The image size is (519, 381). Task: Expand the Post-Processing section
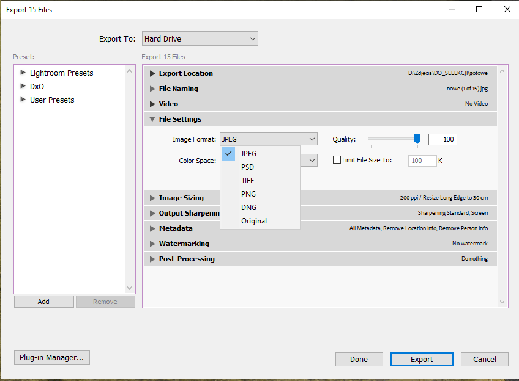[153, 259]
